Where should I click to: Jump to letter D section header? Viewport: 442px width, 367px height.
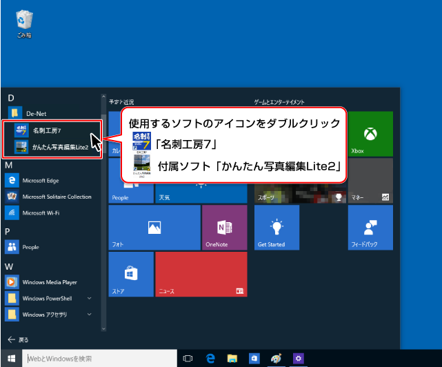coord(11,98)
